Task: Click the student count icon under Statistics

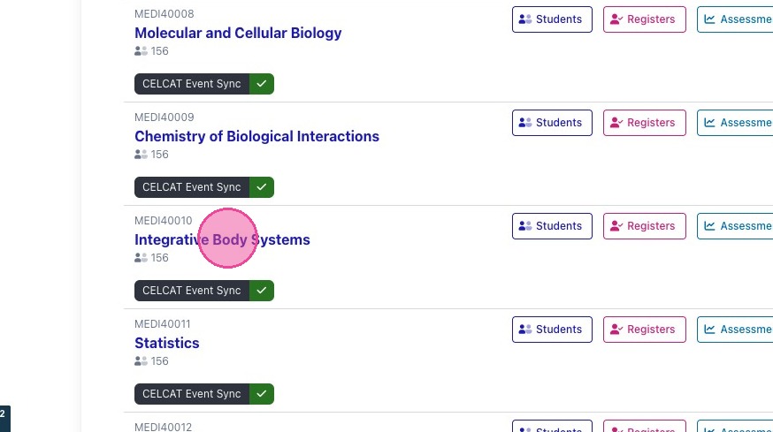Action: coord(141,361)
